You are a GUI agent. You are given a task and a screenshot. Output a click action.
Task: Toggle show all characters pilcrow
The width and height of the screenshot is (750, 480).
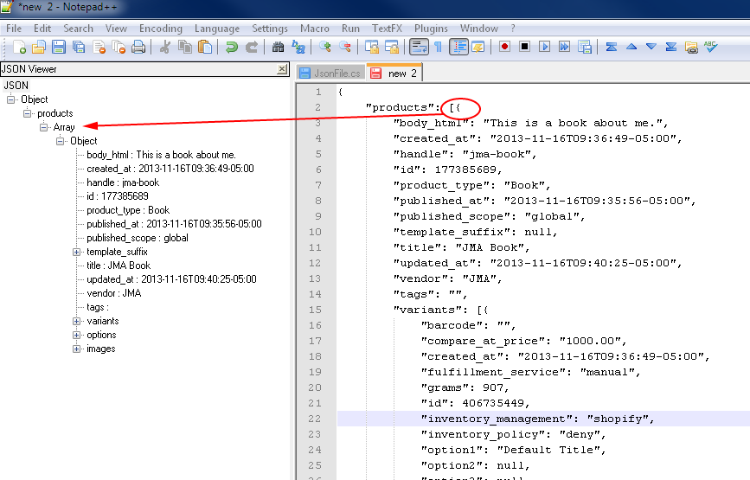[x=438, y=47]
